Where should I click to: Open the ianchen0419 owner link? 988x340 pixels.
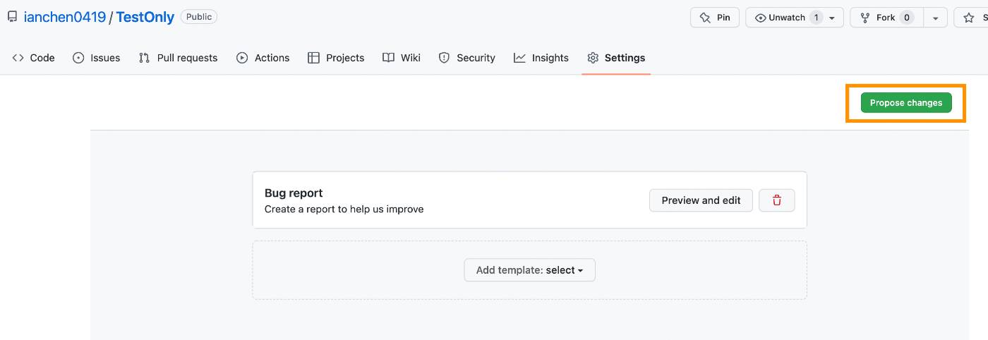click(64, 18)
